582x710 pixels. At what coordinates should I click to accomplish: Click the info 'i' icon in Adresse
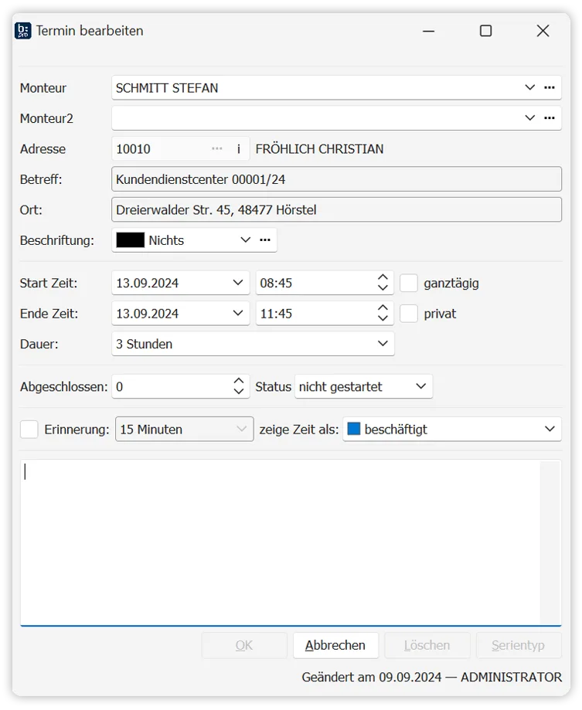pos(239,149)
